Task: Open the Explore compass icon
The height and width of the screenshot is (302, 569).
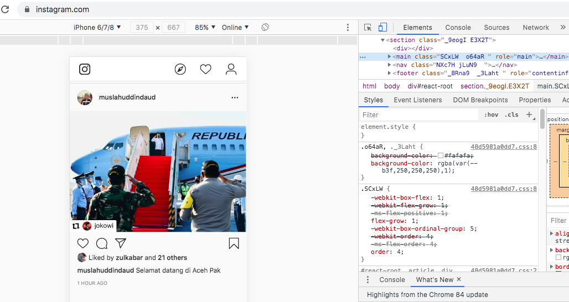Action: 180,69
